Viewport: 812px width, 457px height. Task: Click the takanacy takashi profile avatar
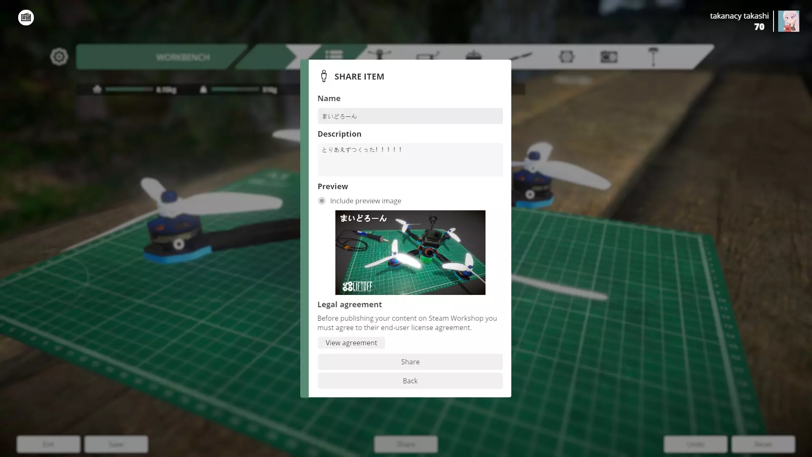pos(788,21)
